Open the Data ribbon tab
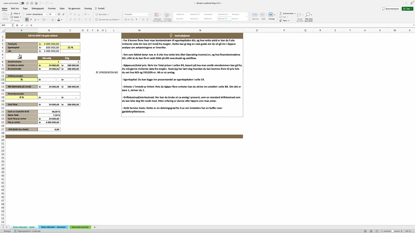The image size is (415, 233). [62, 8]
